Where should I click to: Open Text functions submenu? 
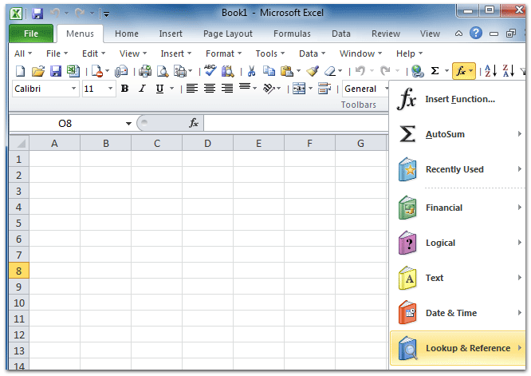[x=457, y=278]
